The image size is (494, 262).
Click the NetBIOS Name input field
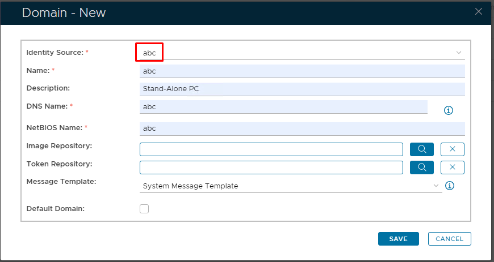tap(302, 128)
